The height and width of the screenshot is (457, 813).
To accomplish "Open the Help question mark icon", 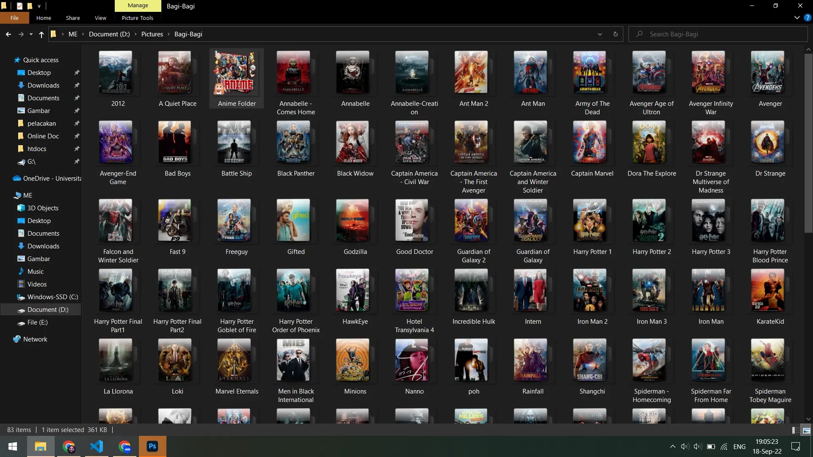I will [807, 18].
